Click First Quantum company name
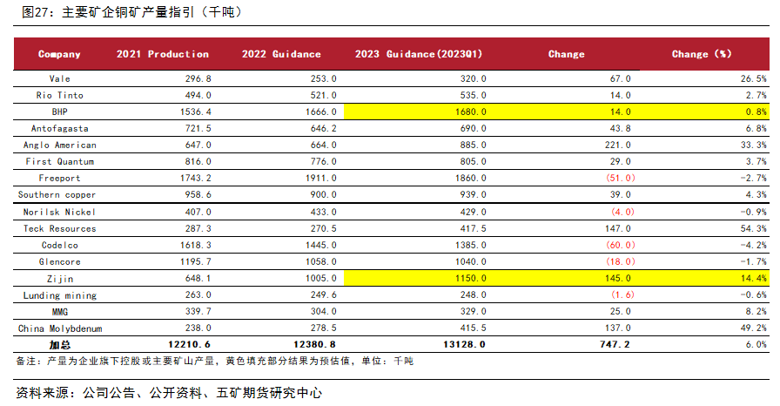 click(60, 162)
